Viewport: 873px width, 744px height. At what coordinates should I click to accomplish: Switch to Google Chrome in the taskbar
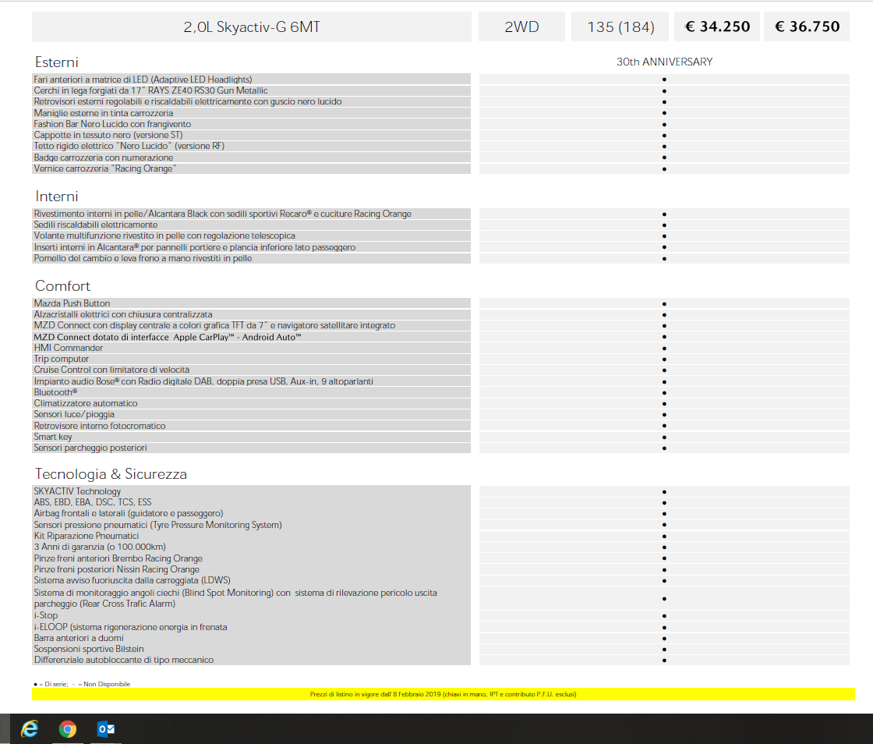[68, 728]
